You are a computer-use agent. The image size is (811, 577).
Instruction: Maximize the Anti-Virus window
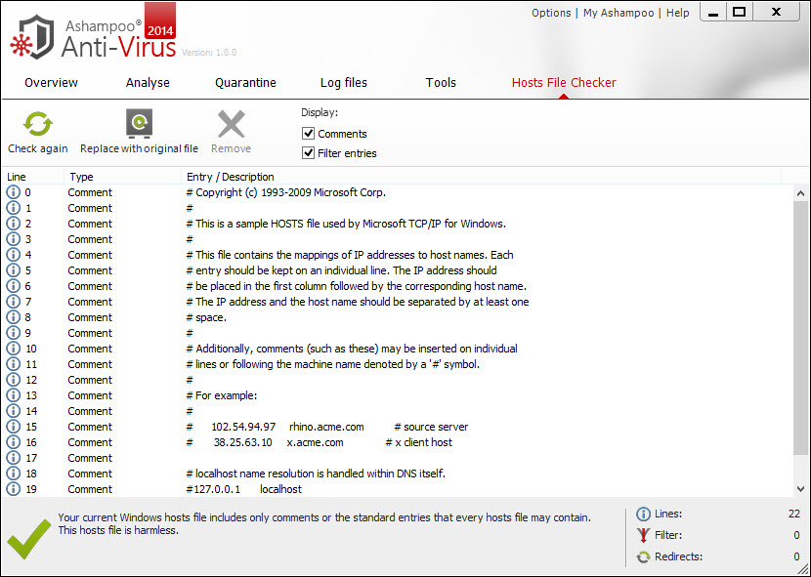coord(740,12)
